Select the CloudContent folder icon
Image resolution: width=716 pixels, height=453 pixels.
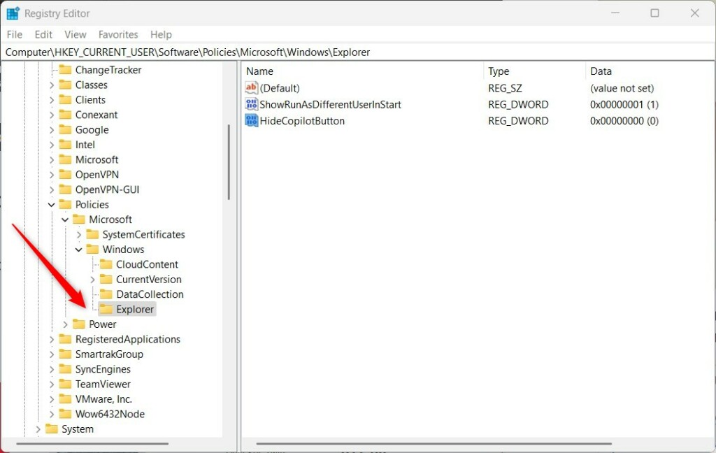(105, 264)
